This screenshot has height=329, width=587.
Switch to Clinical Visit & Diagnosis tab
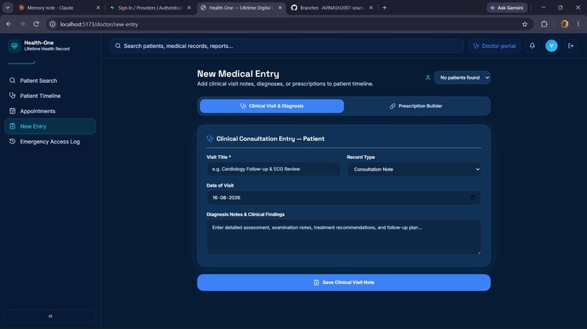[x=272, y=106]
